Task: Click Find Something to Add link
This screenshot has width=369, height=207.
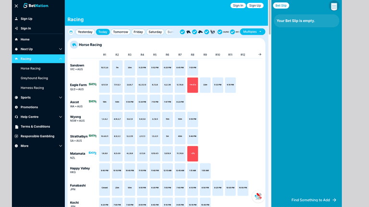Action: point(314,200)
